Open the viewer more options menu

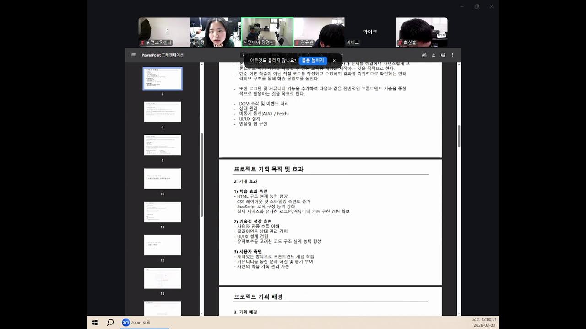click(452, 55)
